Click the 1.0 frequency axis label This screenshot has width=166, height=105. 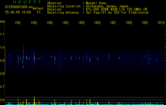[2, 47]
